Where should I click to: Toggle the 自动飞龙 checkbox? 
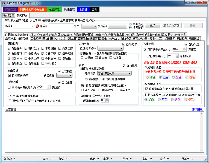click(186, 44)
